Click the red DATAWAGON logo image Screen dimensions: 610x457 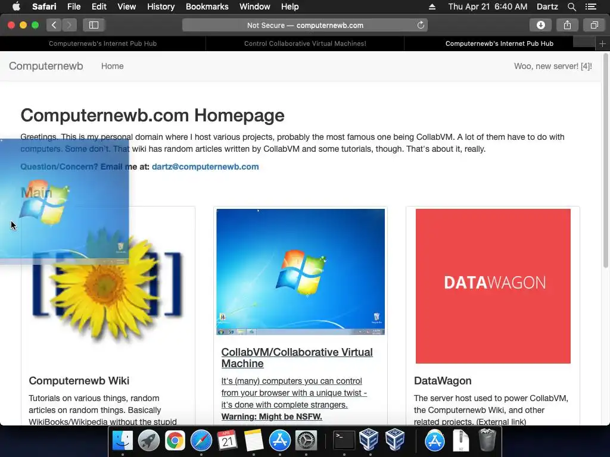493,286
